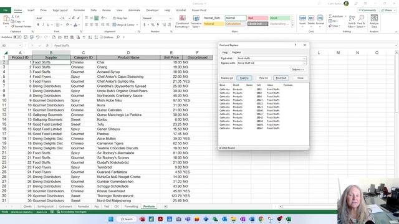Open Format as Table gallery
This screenshot has width=399, height=224.
[x=196, y=21]
